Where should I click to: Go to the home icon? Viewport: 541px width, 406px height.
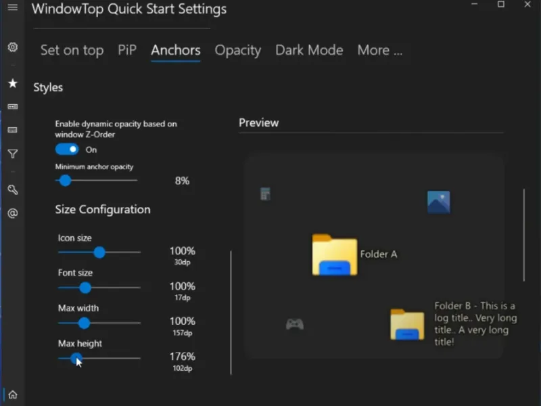tap(12, 394)
